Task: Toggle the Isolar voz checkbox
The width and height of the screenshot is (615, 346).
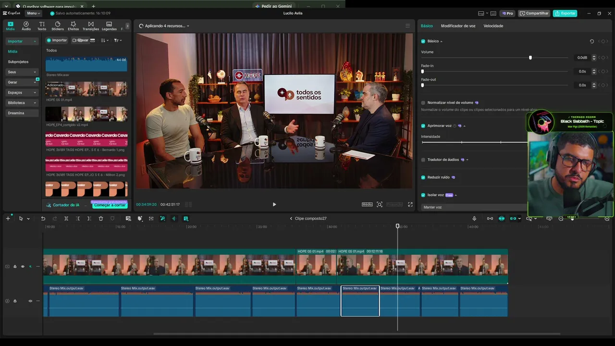Action: 423,195
